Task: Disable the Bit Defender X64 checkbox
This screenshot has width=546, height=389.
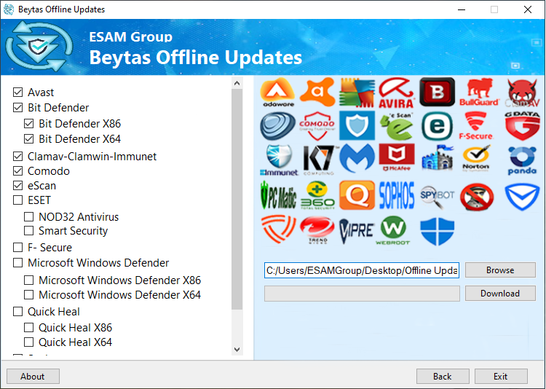Action: [29, 138]
